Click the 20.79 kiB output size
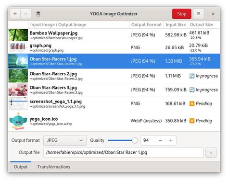228x181 pixels. 198,45
